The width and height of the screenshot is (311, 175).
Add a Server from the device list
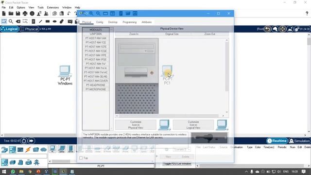pyautogui.click(x=70, y=149)
